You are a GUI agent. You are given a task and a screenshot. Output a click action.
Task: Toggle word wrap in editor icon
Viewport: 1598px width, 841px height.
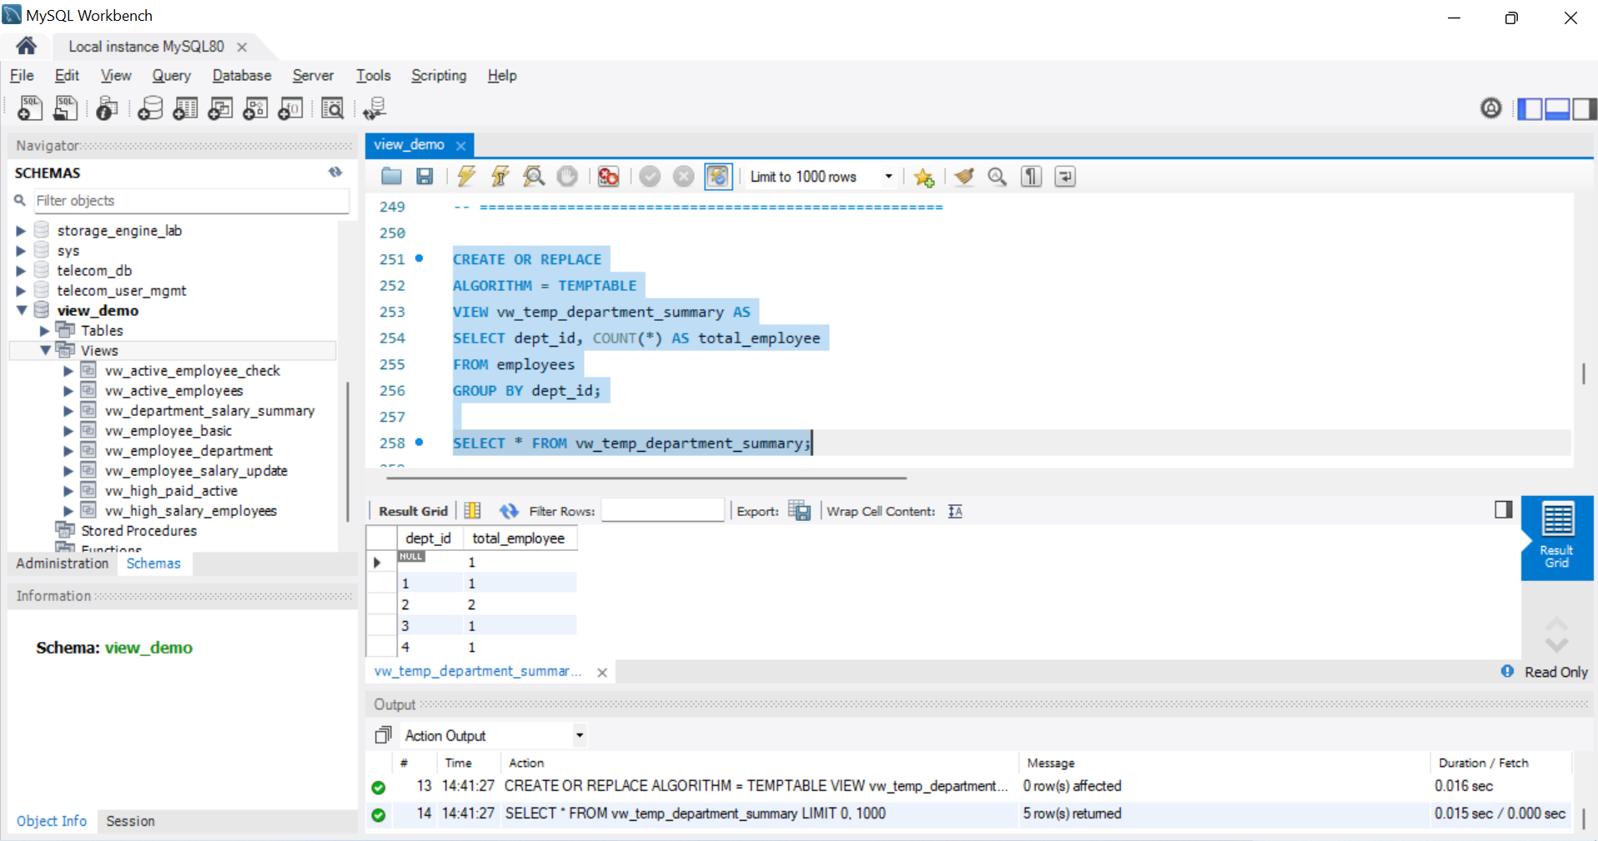pos(1065,176)
